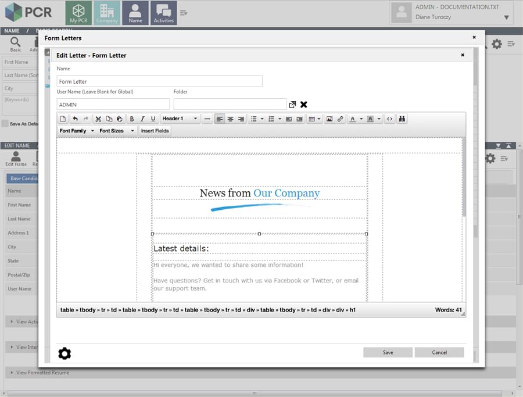Open folder picker popup icon
Screen dimensions: 523x397
click(292, 105)
